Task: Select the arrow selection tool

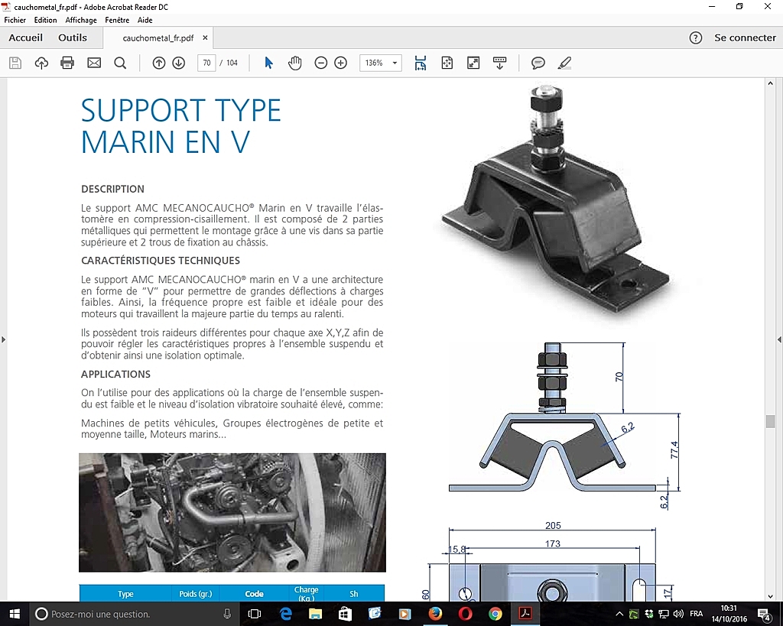Action: (x=268, y=63)
